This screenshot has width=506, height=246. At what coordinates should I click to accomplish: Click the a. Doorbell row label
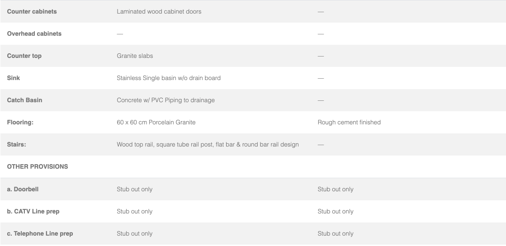(x=23, y=189)
